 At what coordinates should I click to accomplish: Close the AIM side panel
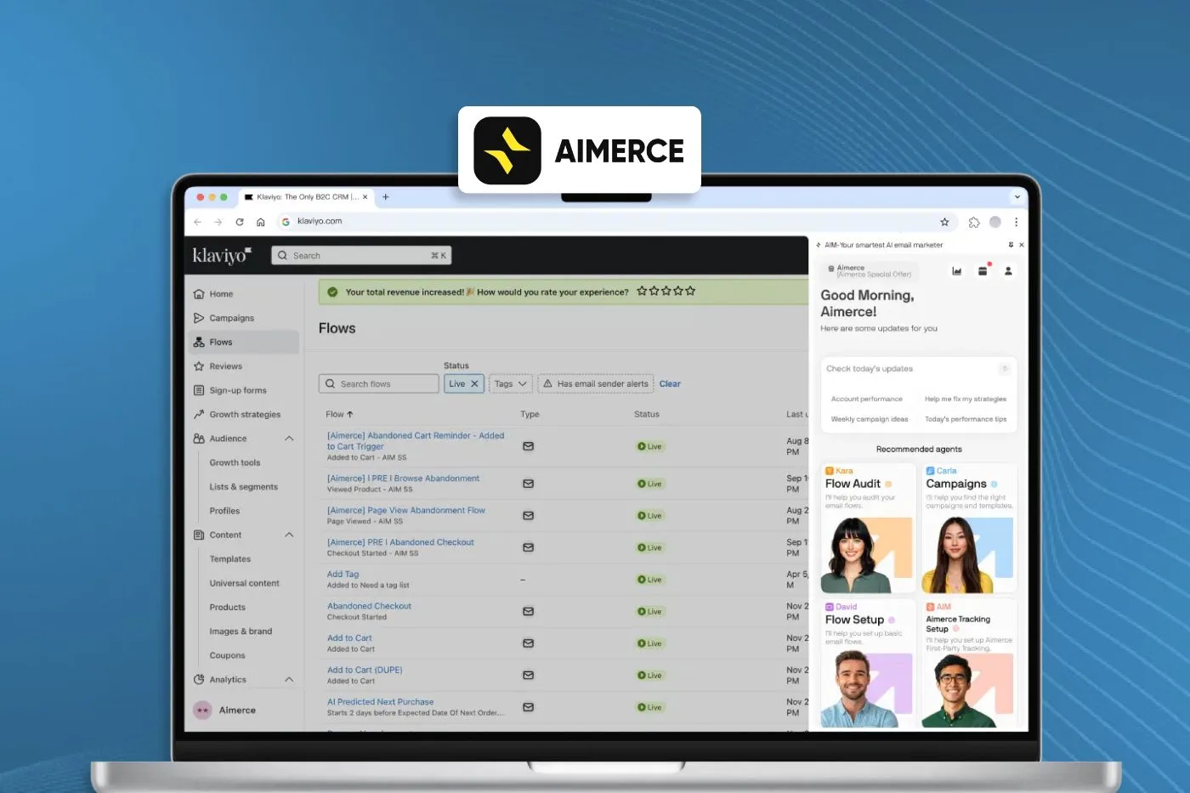pyautogui.click(x=1021, y=245)
